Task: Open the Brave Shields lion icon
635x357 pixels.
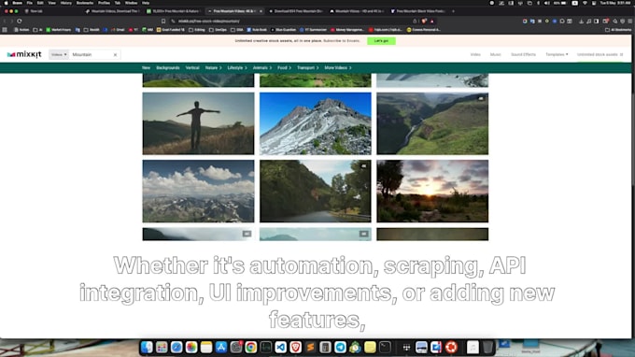Action: (424, 21)
